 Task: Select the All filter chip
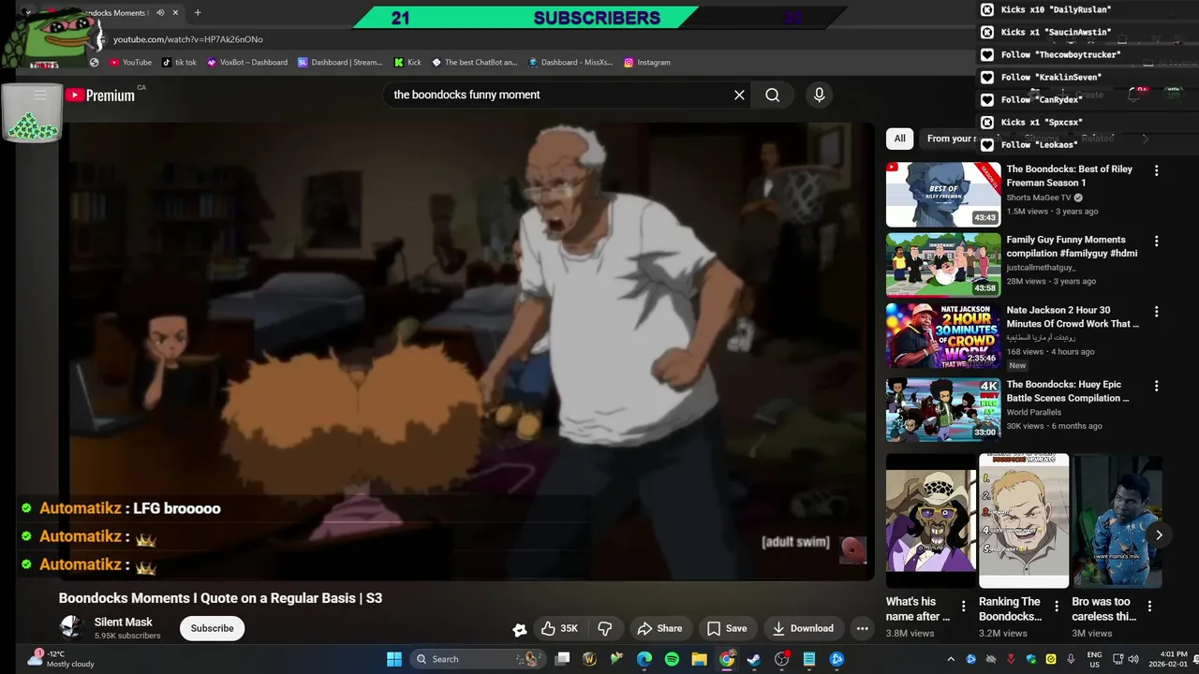(x=899, y=139)
